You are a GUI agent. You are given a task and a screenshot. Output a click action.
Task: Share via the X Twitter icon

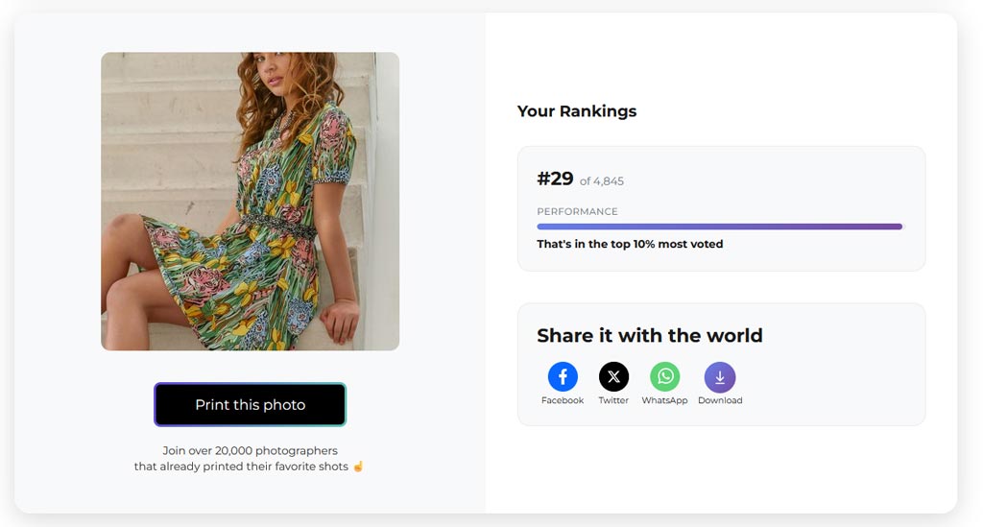tap(613, 377)
